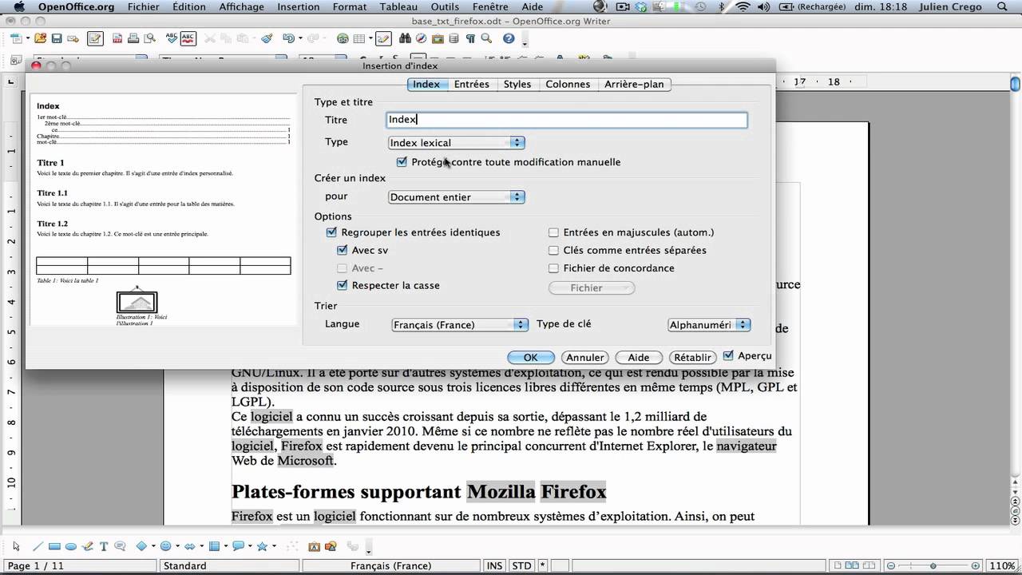
Task: Click the Annuler button
Action: tap(585, 358)
